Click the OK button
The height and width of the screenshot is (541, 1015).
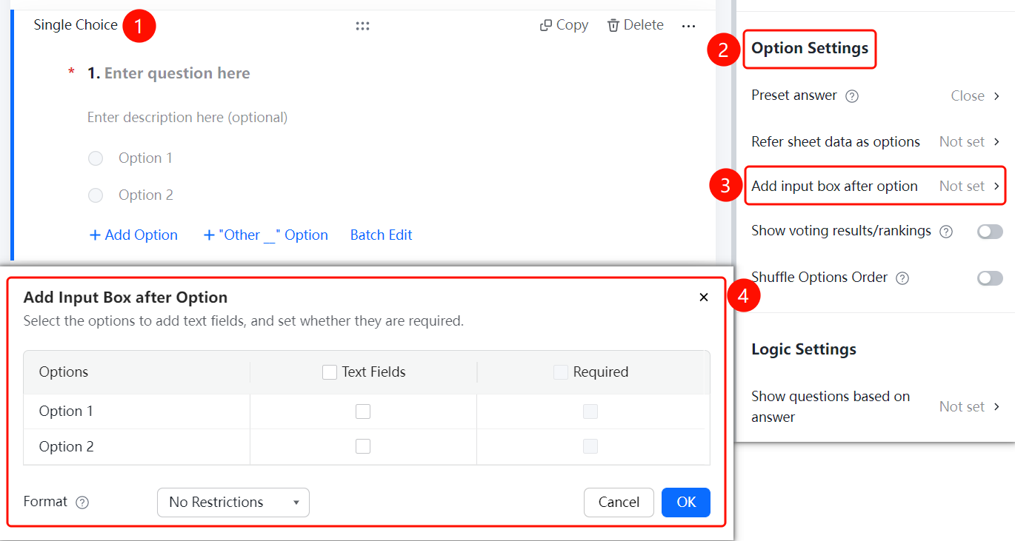click(x=686, y=503)
